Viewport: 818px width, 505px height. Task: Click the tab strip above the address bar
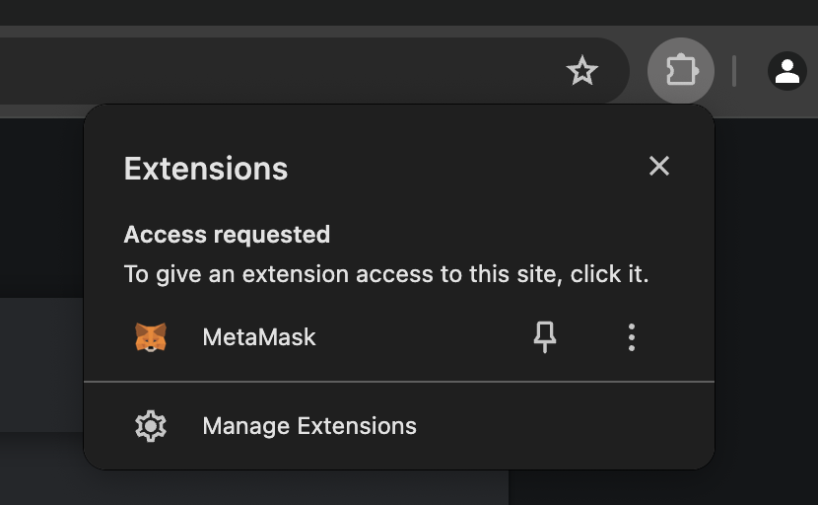click(394, 12)
